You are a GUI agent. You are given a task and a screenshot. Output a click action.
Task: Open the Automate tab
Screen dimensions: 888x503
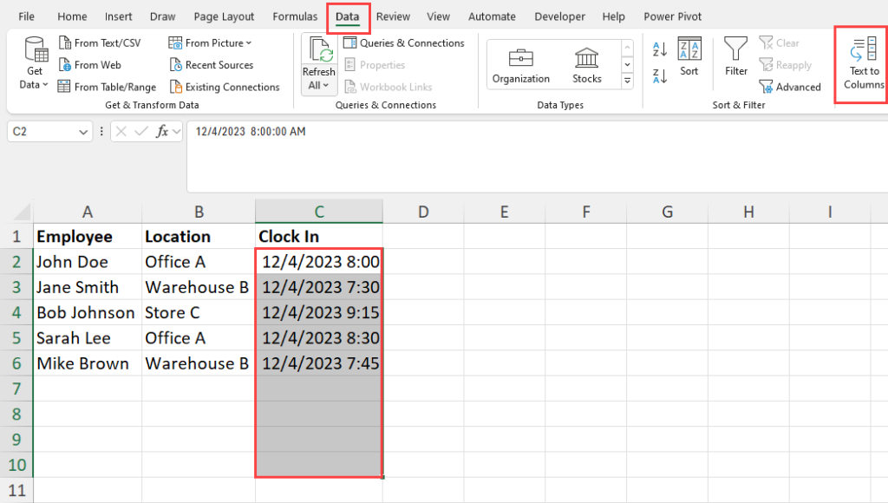492,16
